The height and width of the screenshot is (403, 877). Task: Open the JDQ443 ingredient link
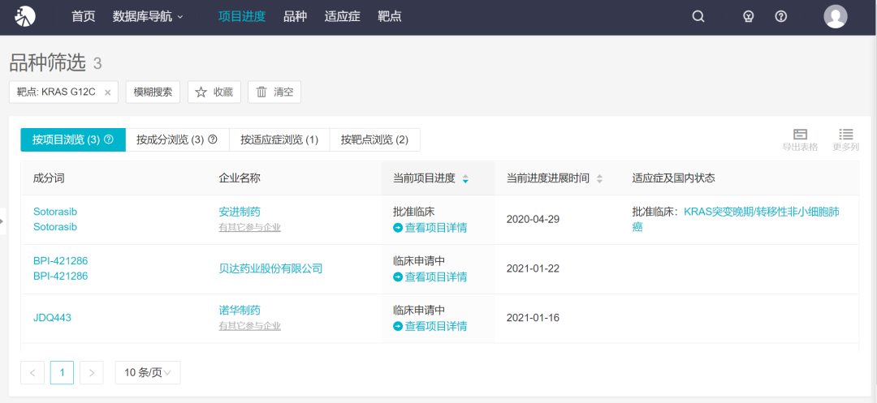[52, 318]
